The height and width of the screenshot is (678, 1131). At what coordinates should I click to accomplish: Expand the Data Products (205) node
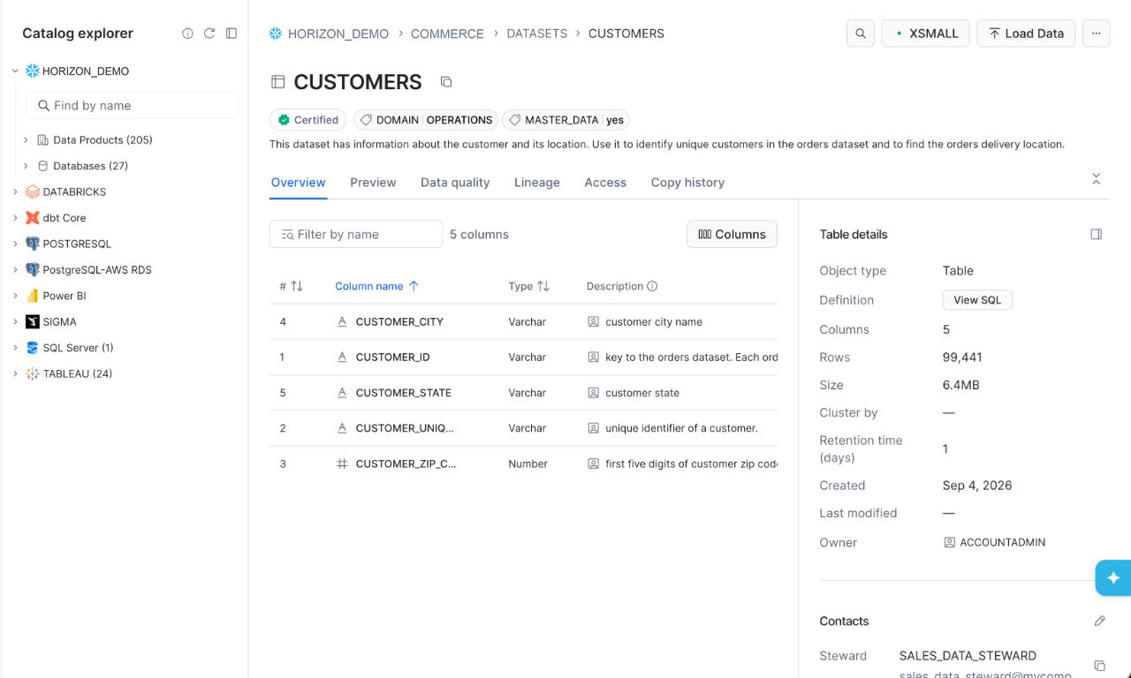(26, 140)
